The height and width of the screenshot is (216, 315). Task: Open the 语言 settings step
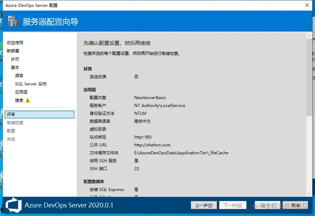pyautogui.click(x=19, y=76)
